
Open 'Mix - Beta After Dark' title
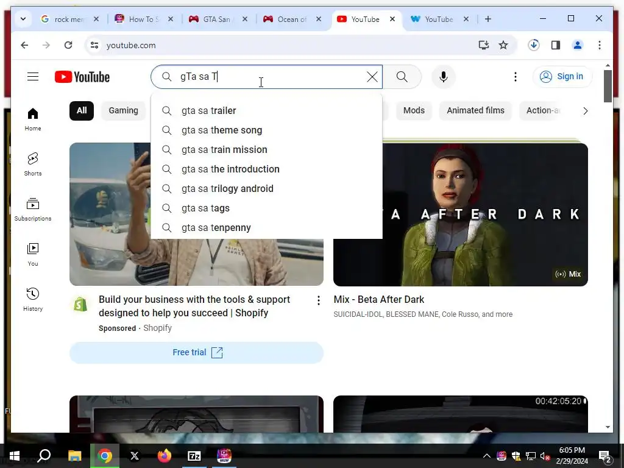[379, 299]
